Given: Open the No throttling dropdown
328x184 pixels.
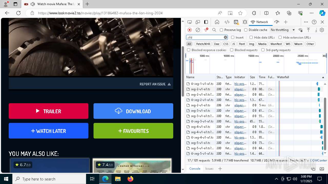Looking at the screenshot, I should pos(283,30).
